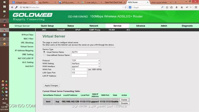Open the IGMP Proxy submenu
The image size is (199, 112).
tap(95, 30)
